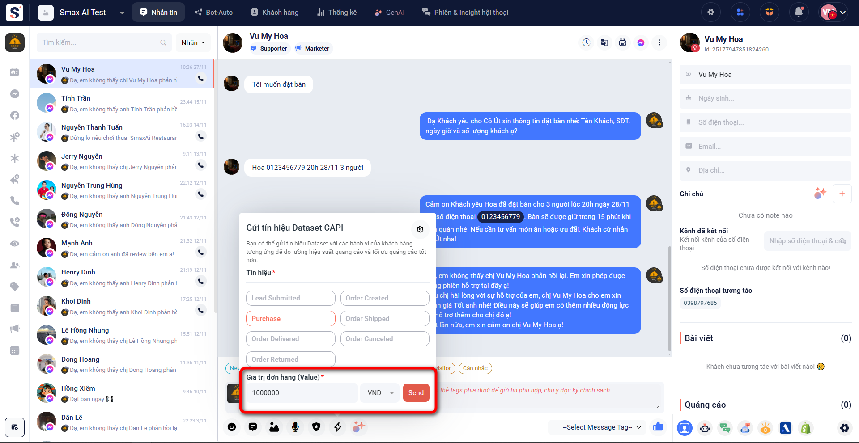The width and height of the screenshot is (859, 443).
Task: Select the Lead Submitted signal option
Action: [x=290, y=298]
